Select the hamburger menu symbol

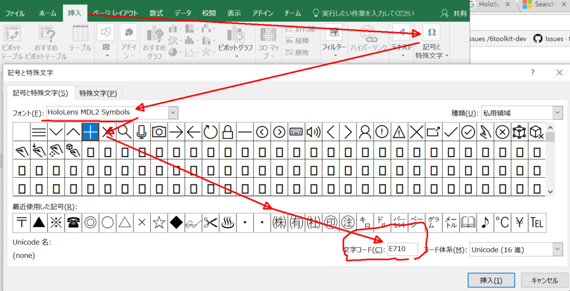(x=39, y=132)
